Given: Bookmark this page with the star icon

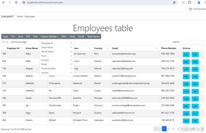Looking at the screenshot, I should (x=174, y=2).
